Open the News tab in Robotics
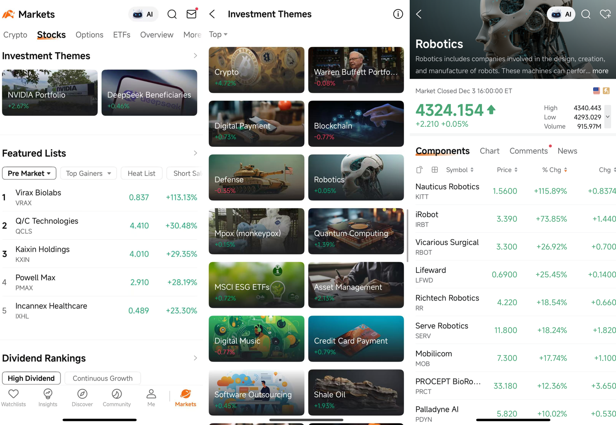Image resolution: width=616 pixels, height=425 pixels. click(567, 151)
